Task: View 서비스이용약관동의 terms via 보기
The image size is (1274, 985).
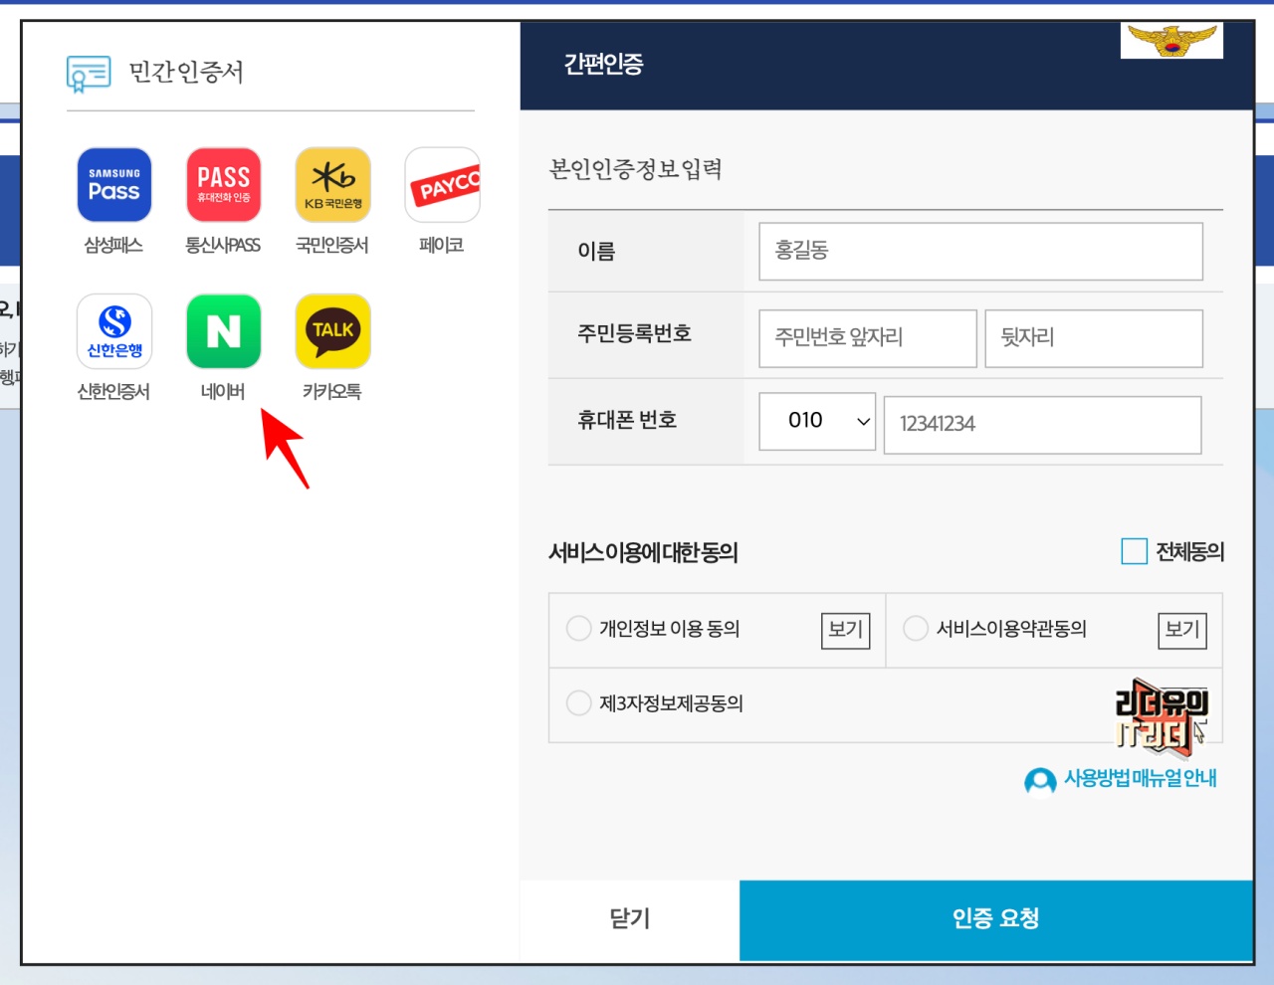Action: 1183,630
